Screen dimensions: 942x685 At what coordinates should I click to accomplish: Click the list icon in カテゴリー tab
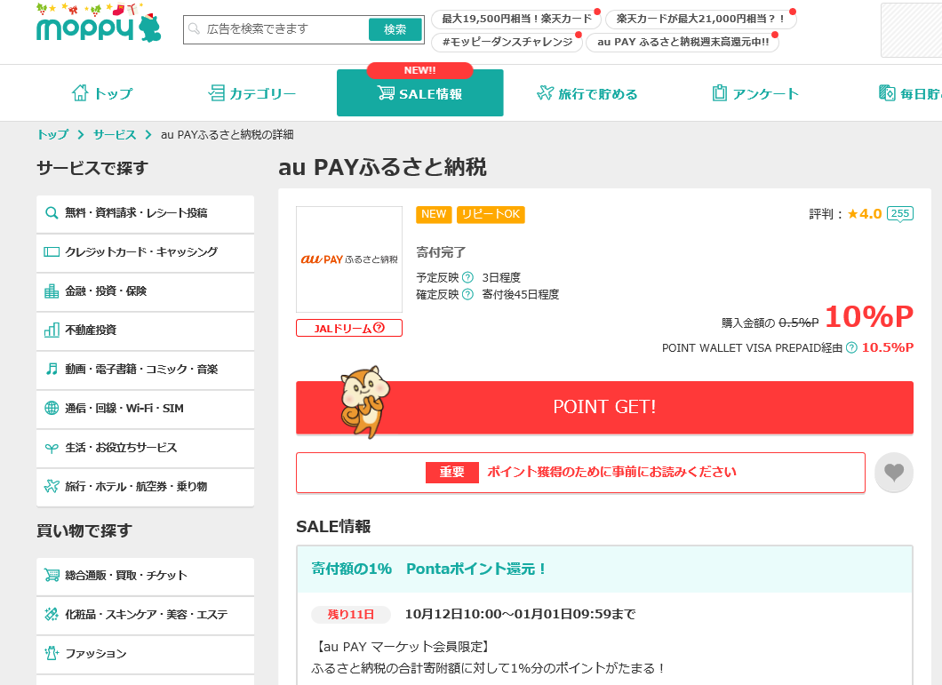click(x=216, y=92)
